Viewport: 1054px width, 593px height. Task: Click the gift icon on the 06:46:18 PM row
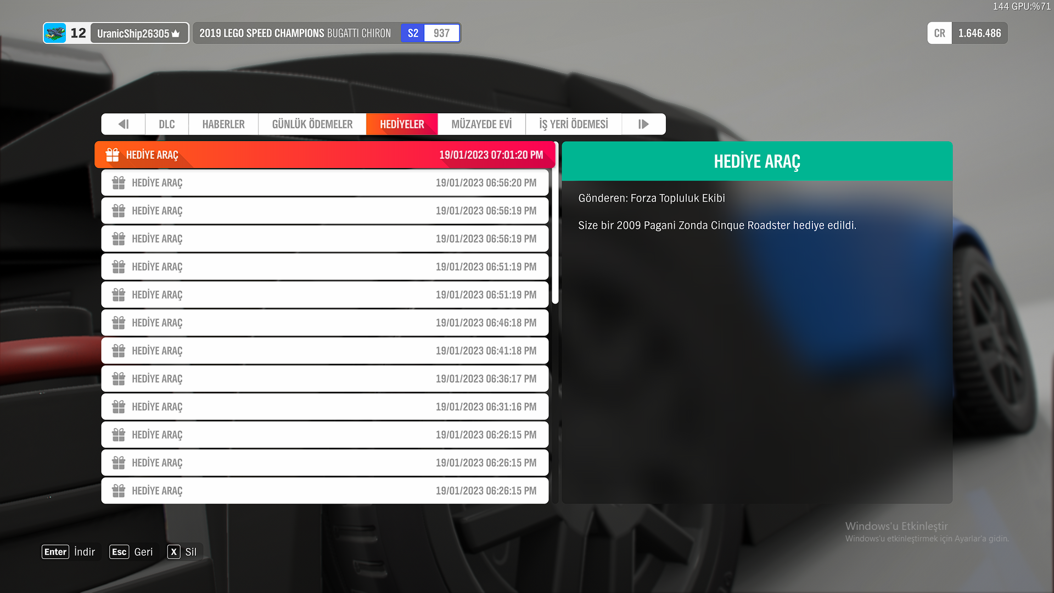tap(119, 323)
